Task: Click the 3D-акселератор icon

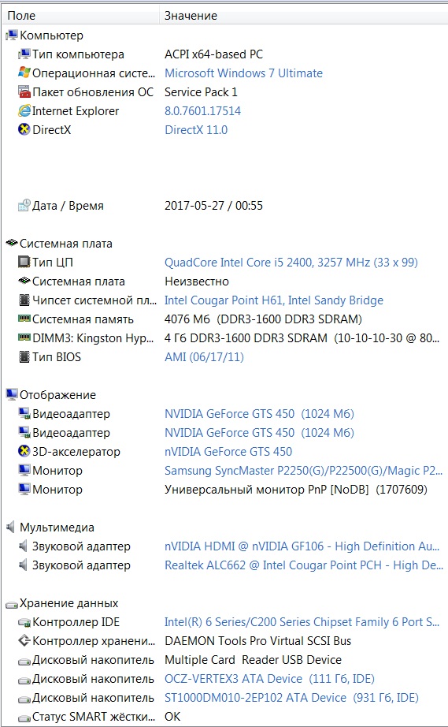Action: tap(24, 451)
